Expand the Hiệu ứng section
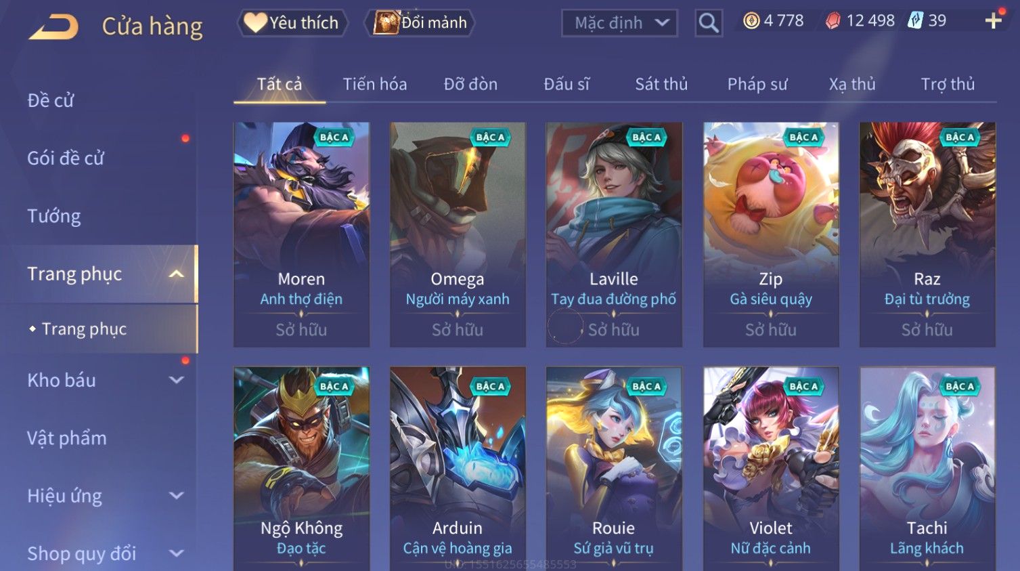This screenshot has height=571, width=1020. pyautogui.click(x=177, y=496)
